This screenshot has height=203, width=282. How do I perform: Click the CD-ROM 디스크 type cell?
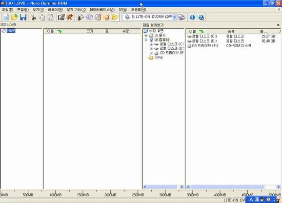click(238, 46)
